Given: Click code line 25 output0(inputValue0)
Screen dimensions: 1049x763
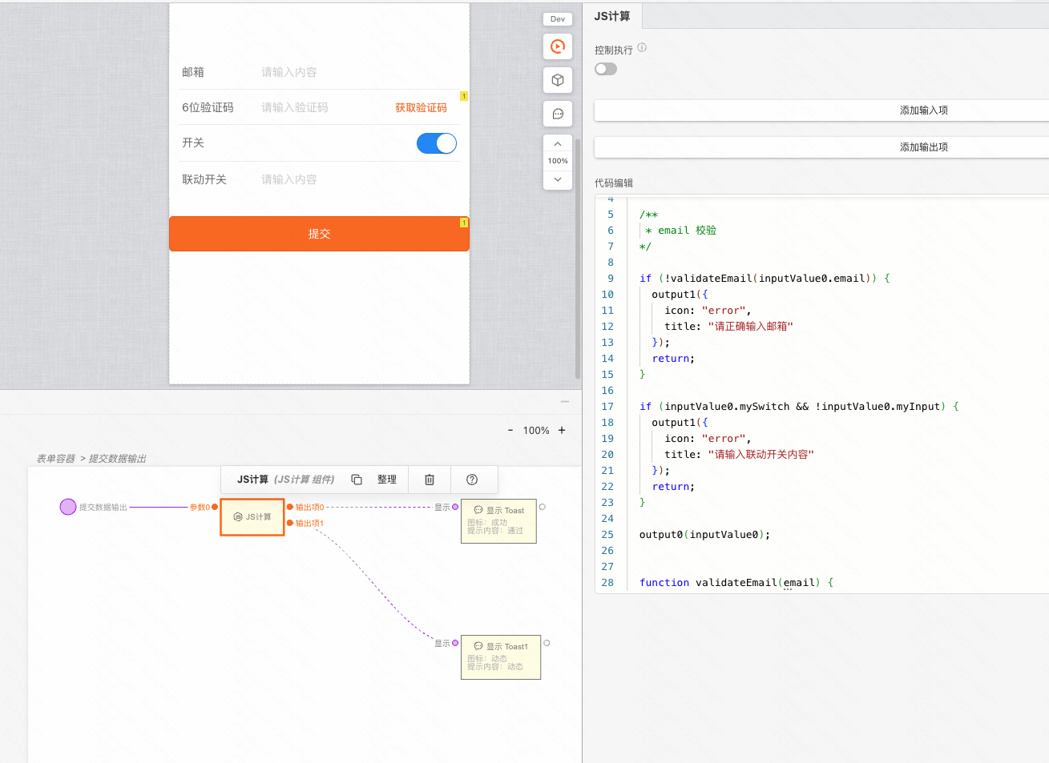Looking at the screenshot, I should (704, 535).
